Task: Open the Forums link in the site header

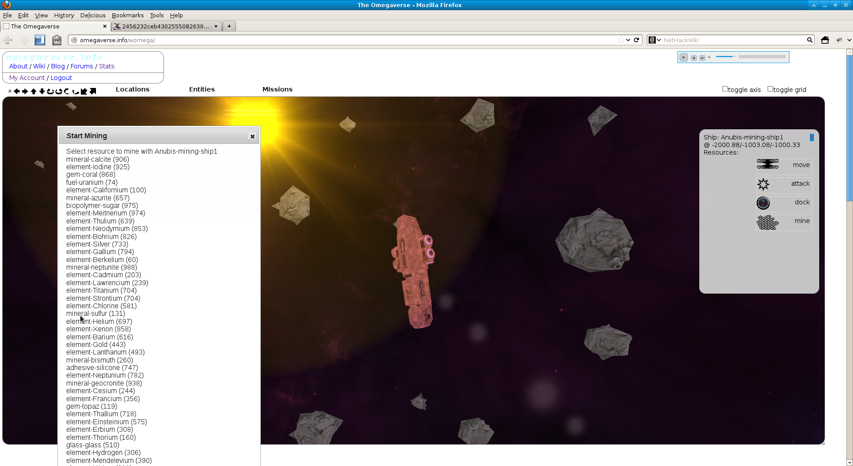Action: 81,66
